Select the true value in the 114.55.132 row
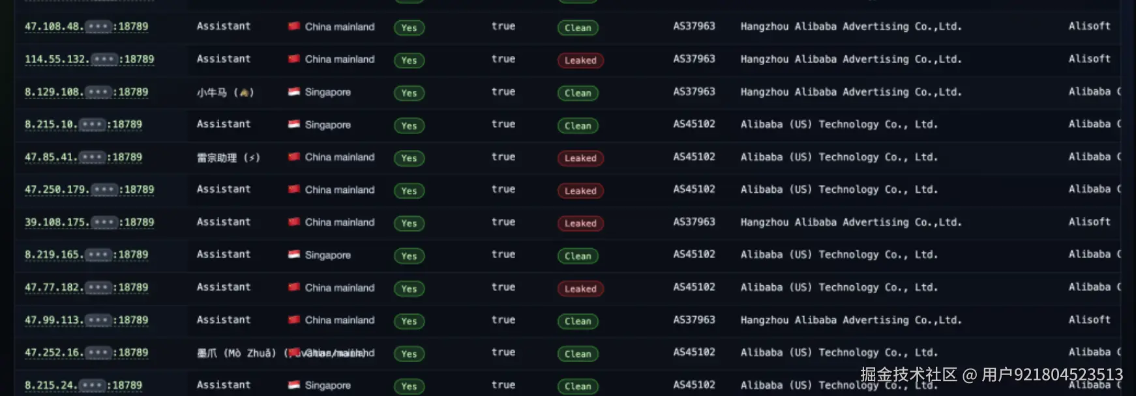1136x396 pixels. click(503, 59)
